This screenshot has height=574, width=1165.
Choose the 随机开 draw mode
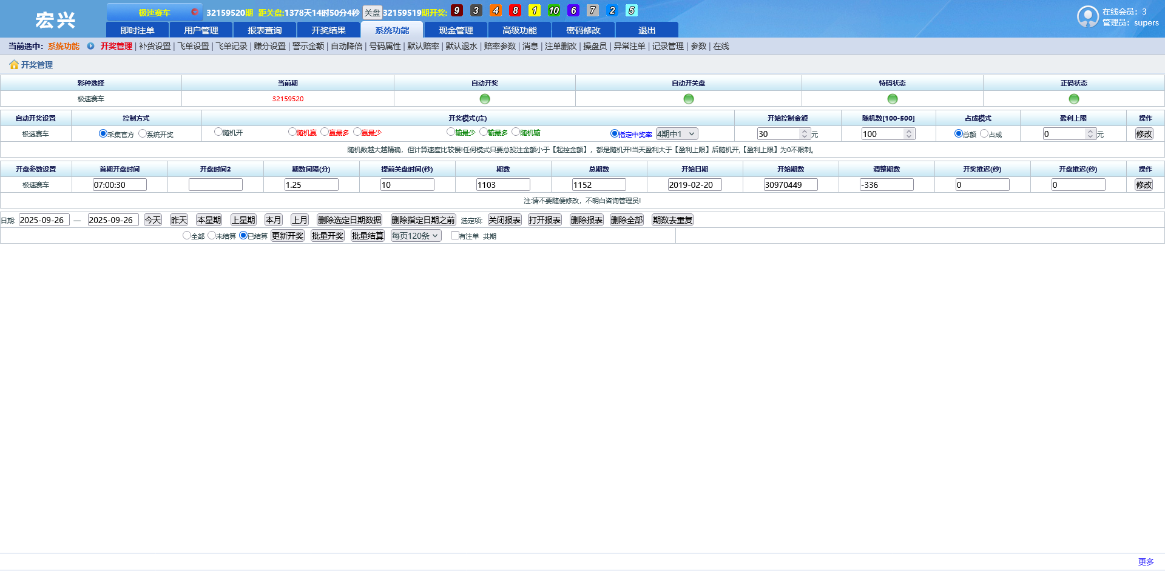[x=218, y=132]
